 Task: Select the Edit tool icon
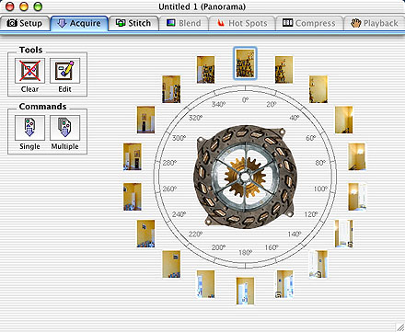coord(64,71)
